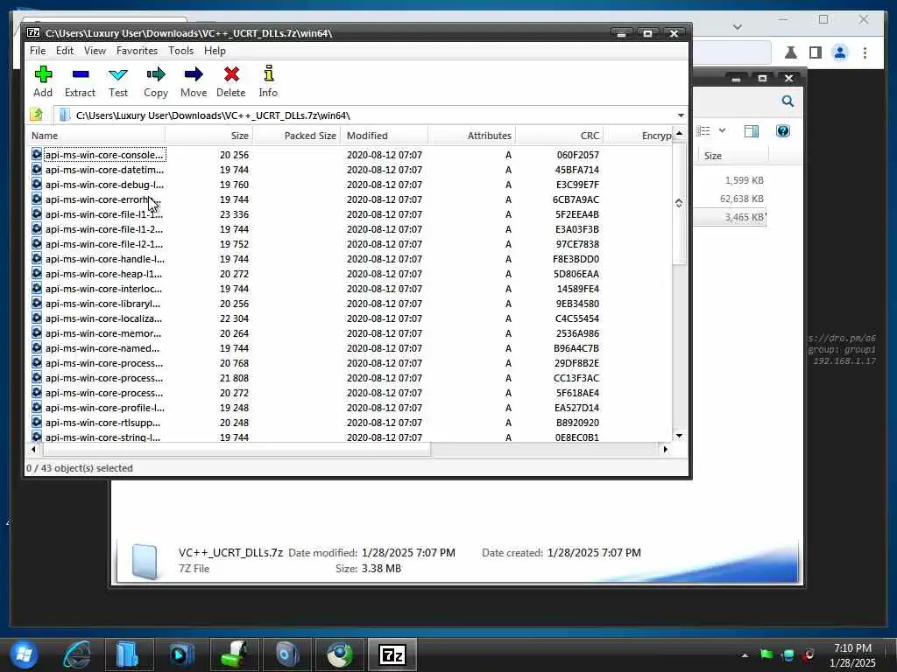Click file icon of api-ms-win-core-file-l2-1
The image size is (897, 672).
[x=37, y=243]
